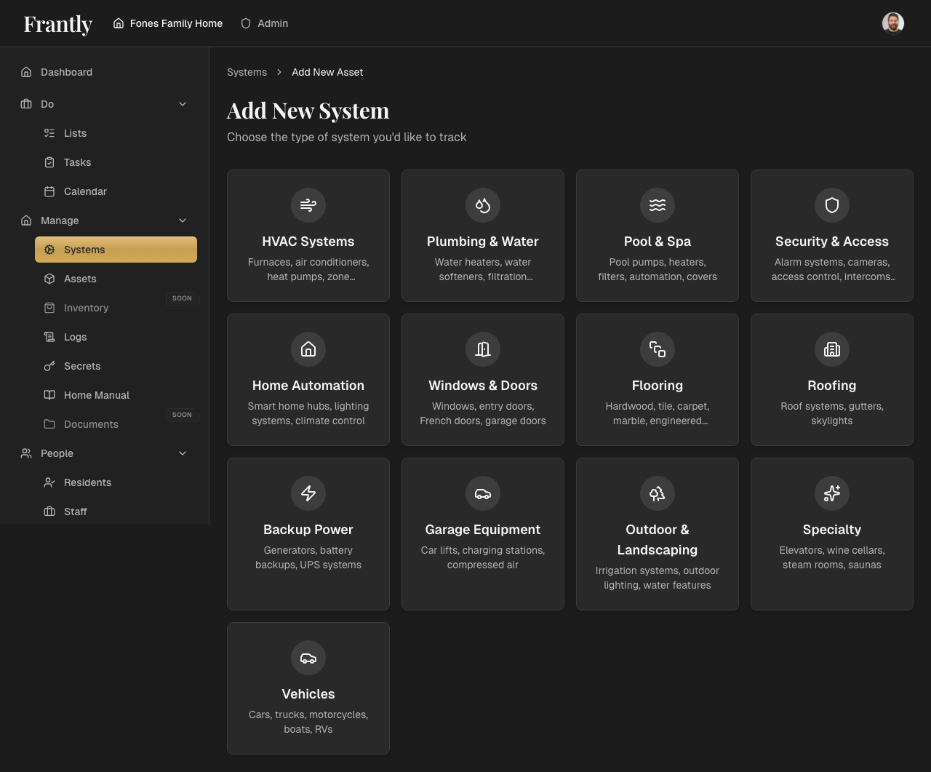
Task: Click the Vehicles car icon
Action: 308,658
